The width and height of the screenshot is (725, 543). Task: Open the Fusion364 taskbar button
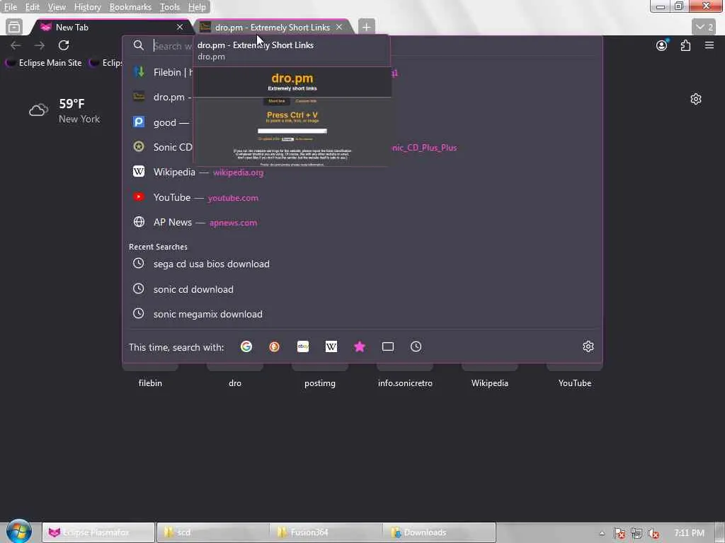(x=326, y=532)
